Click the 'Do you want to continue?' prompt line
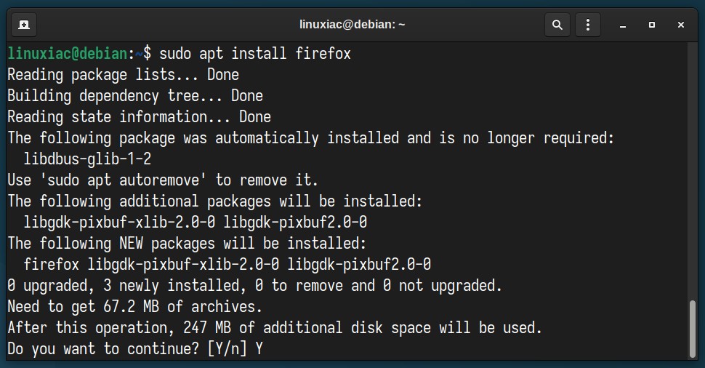 [x=135, y=348]
